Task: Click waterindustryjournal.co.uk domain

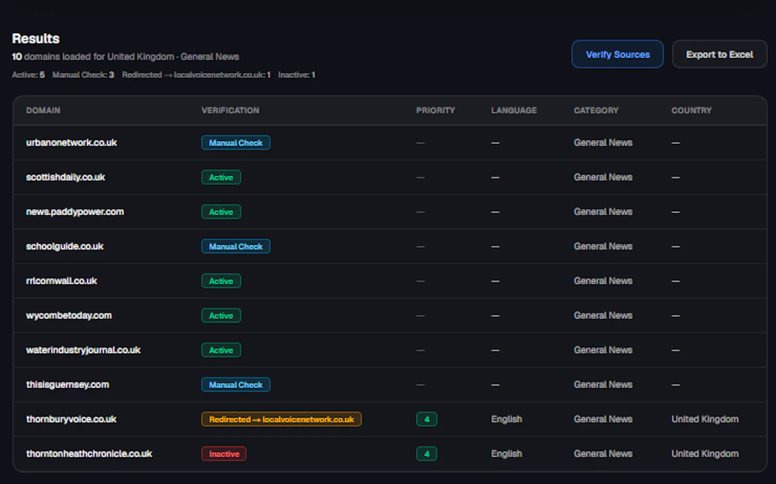Action: point(83,350)
